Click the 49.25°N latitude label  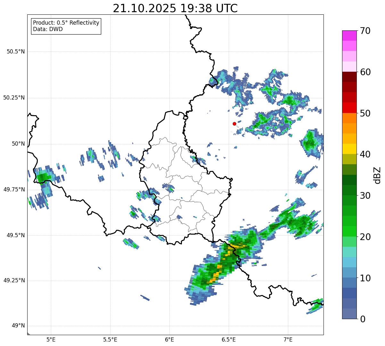(x=14, y=280)
